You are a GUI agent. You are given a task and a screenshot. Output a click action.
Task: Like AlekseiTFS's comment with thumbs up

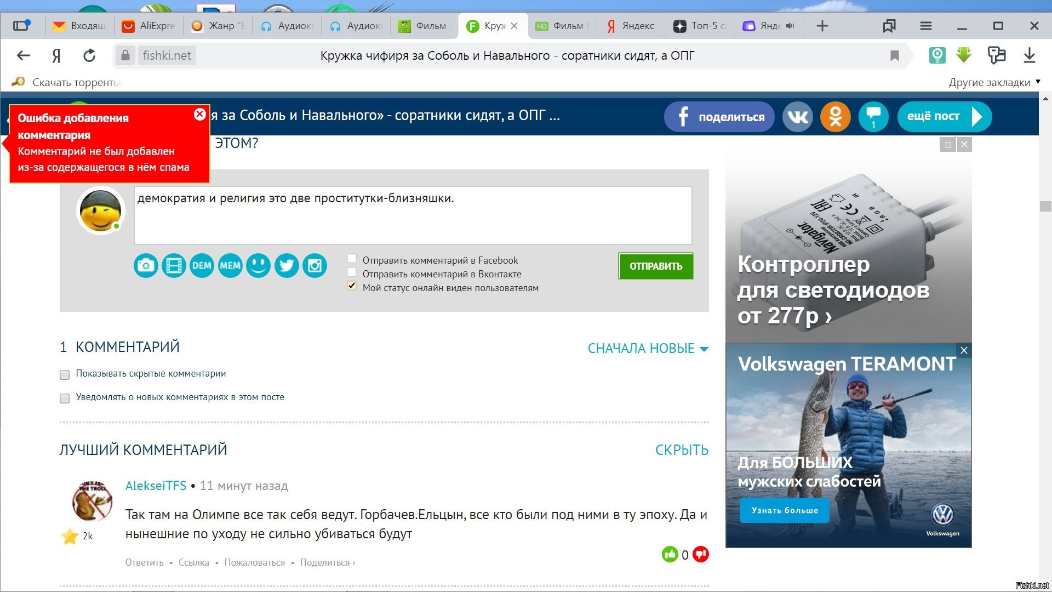670,555
